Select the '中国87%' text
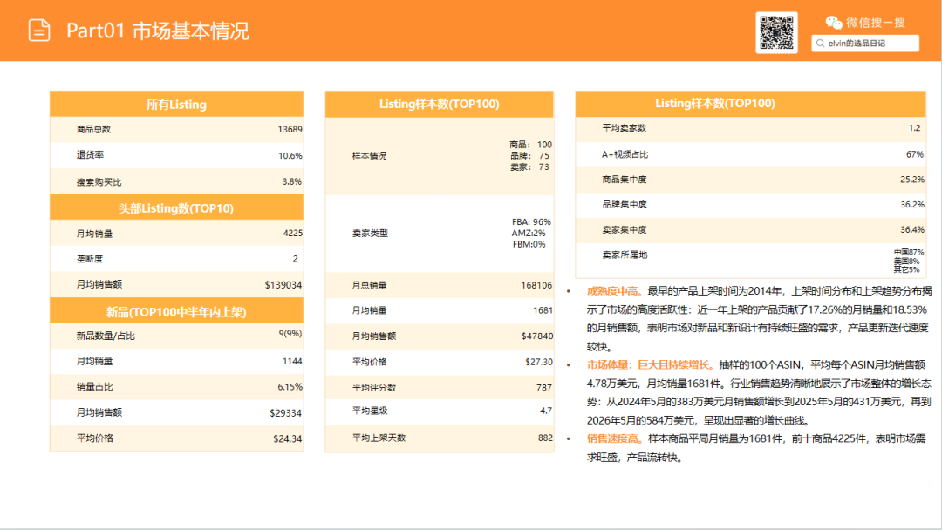Screen dimensions: 942x530 point(909,253)
